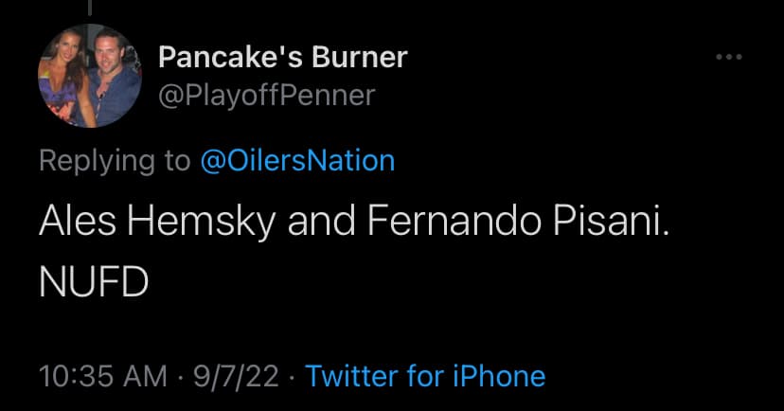Screen dimensions: 784x411
Task: Click the "Replying to" label
Action: pos(114,160)
